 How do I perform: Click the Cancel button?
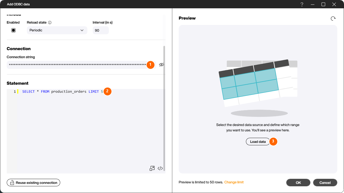pyautogui.click(x=325, y=183)
